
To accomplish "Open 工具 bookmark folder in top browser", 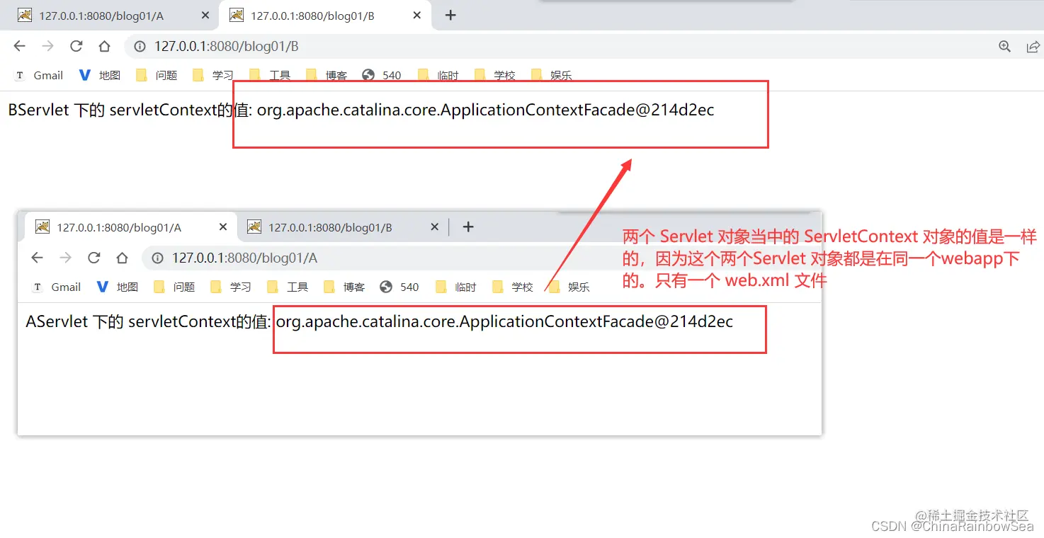I will pyautogui.click(x=270, y=75).
